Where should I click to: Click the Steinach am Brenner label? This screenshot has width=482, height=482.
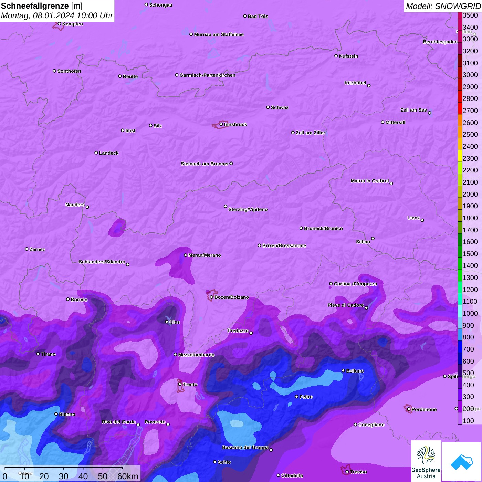point(205,164)
